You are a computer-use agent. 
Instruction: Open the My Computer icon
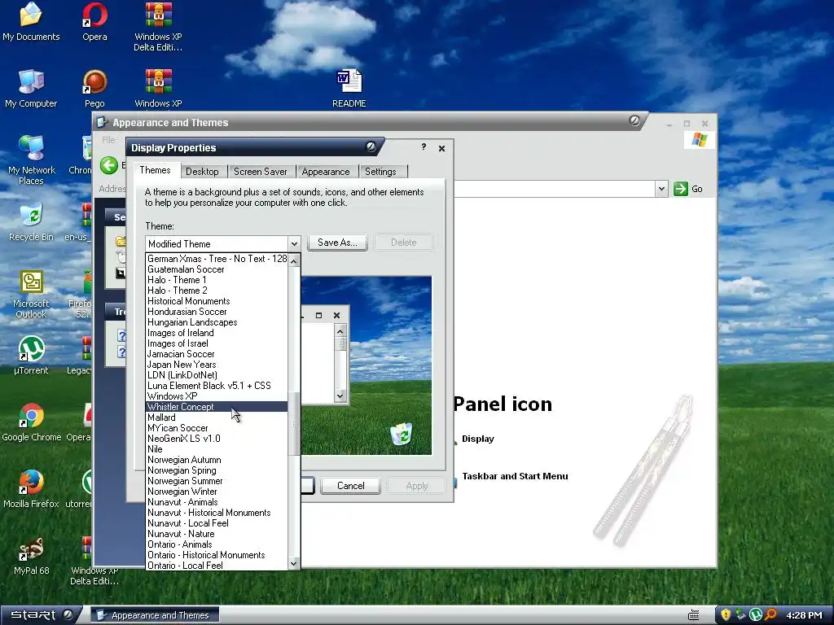(x=31, y=88)
